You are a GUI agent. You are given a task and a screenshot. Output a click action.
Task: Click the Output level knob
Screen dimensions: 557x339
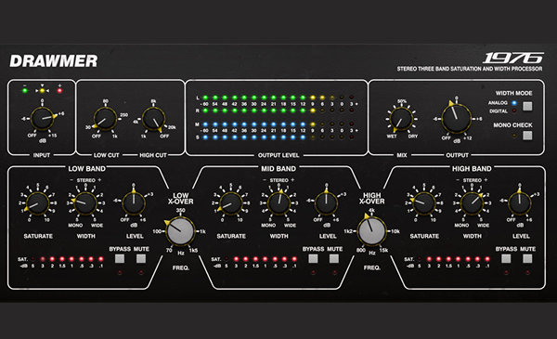pos(456,118)
